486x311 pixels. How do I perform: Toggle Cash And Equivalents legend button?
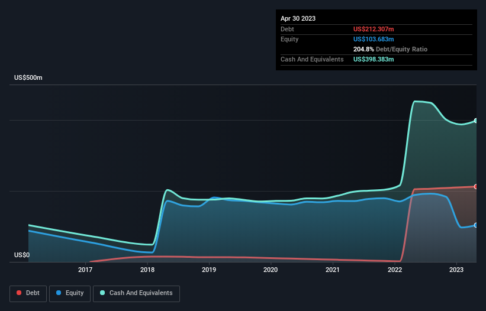[x=136, y=293]
